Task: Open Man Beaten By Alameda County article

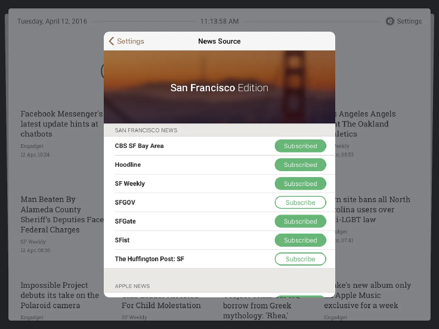Action: point(62,215)
